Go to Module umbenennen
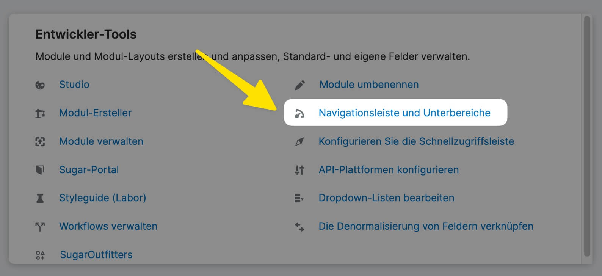This screenshot has height=276, width=602. coord(369,85)
